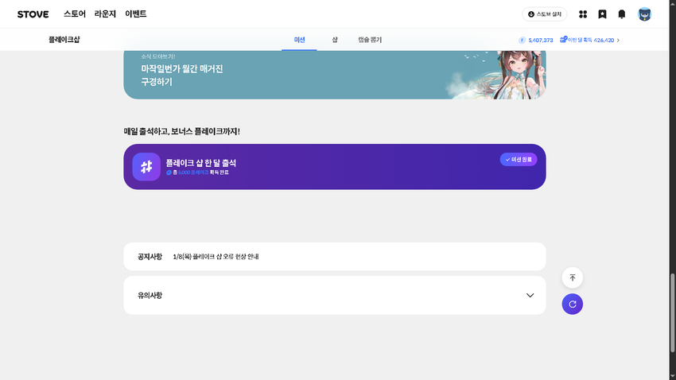Click the STOVE logo in header
The height and width of the screenshot is (380, 676).
33,14
